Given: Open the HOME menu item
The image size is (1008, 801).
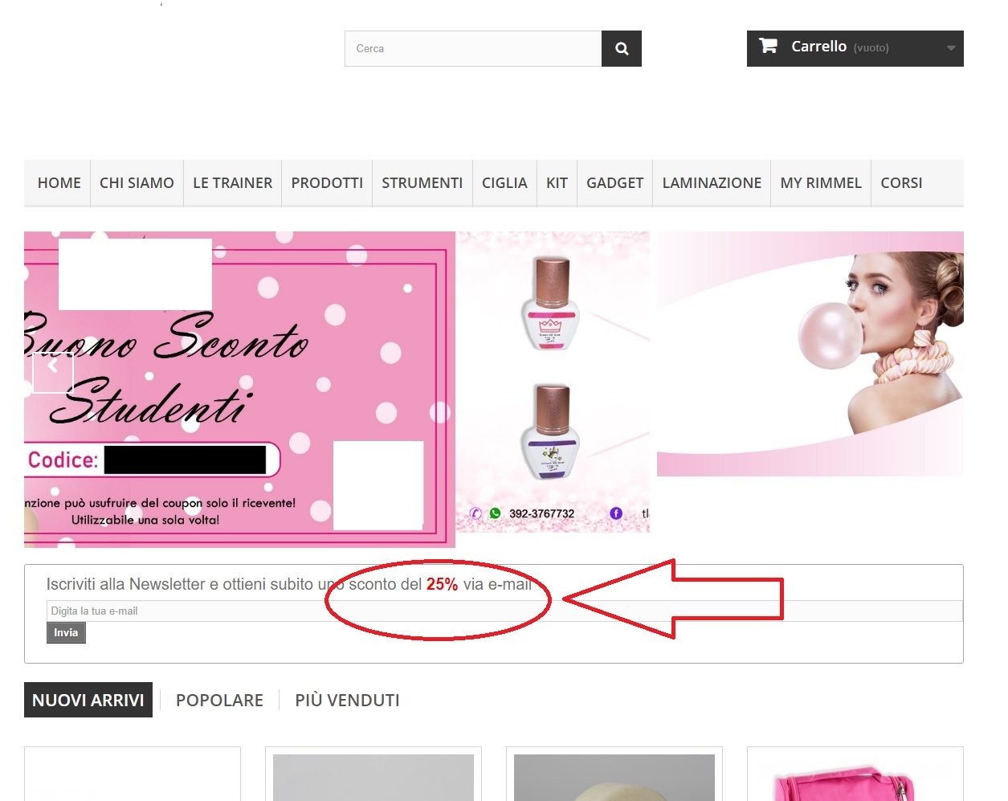Looking at the screenshot, I should pos(59,183).
